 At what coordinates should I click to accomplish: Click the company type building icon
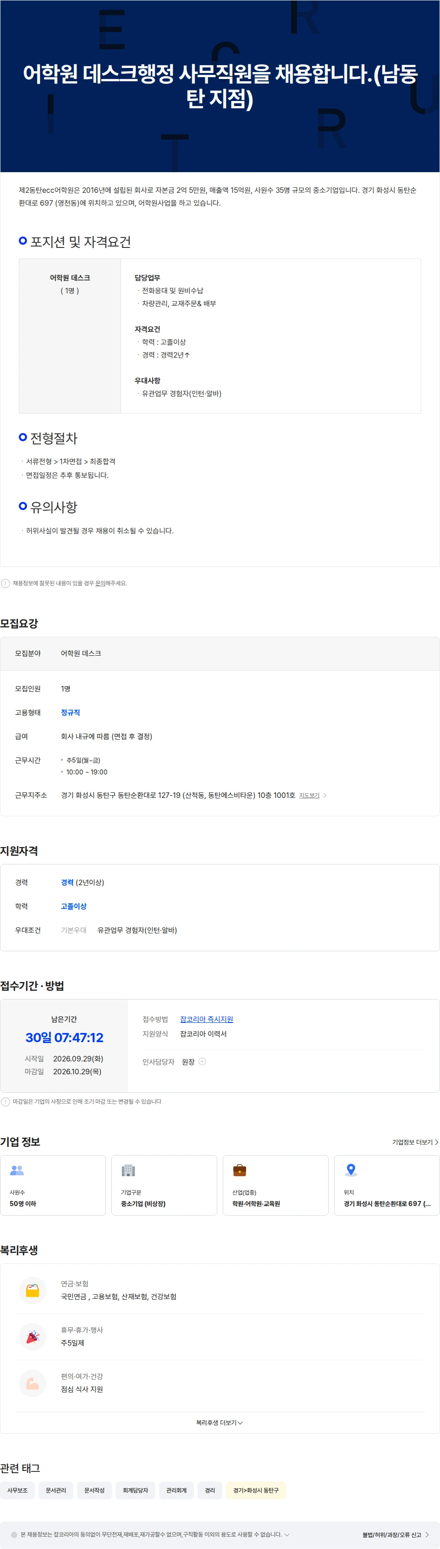pyautogui.click(x=128, y=1170)
